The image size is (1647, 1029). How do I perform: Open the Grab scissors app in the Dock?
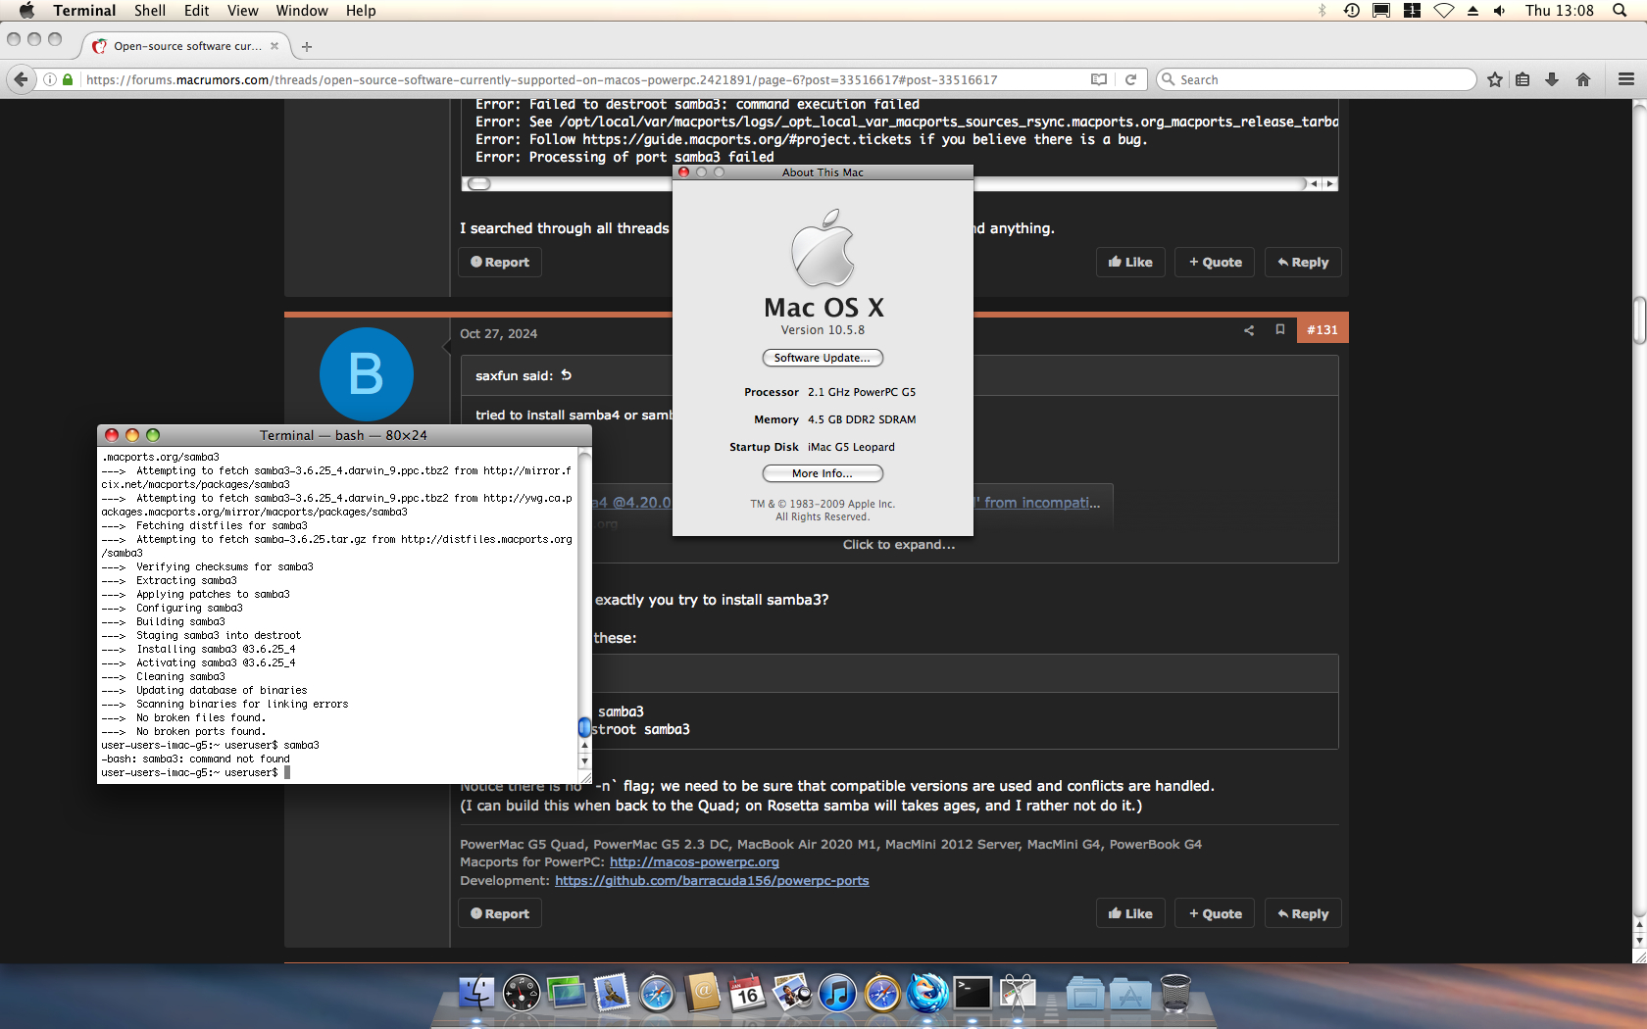click(x=1018, y=994)
